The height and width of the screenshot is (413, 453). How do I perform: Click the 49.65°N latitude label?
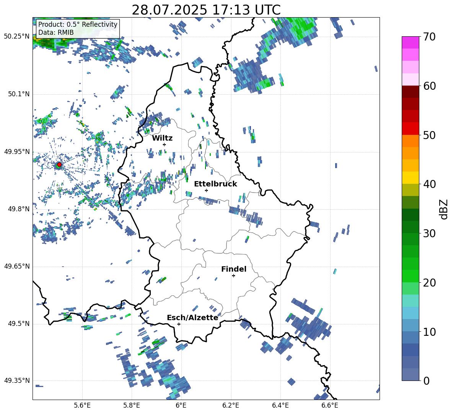pyautogui.click(x=17, y=267)
